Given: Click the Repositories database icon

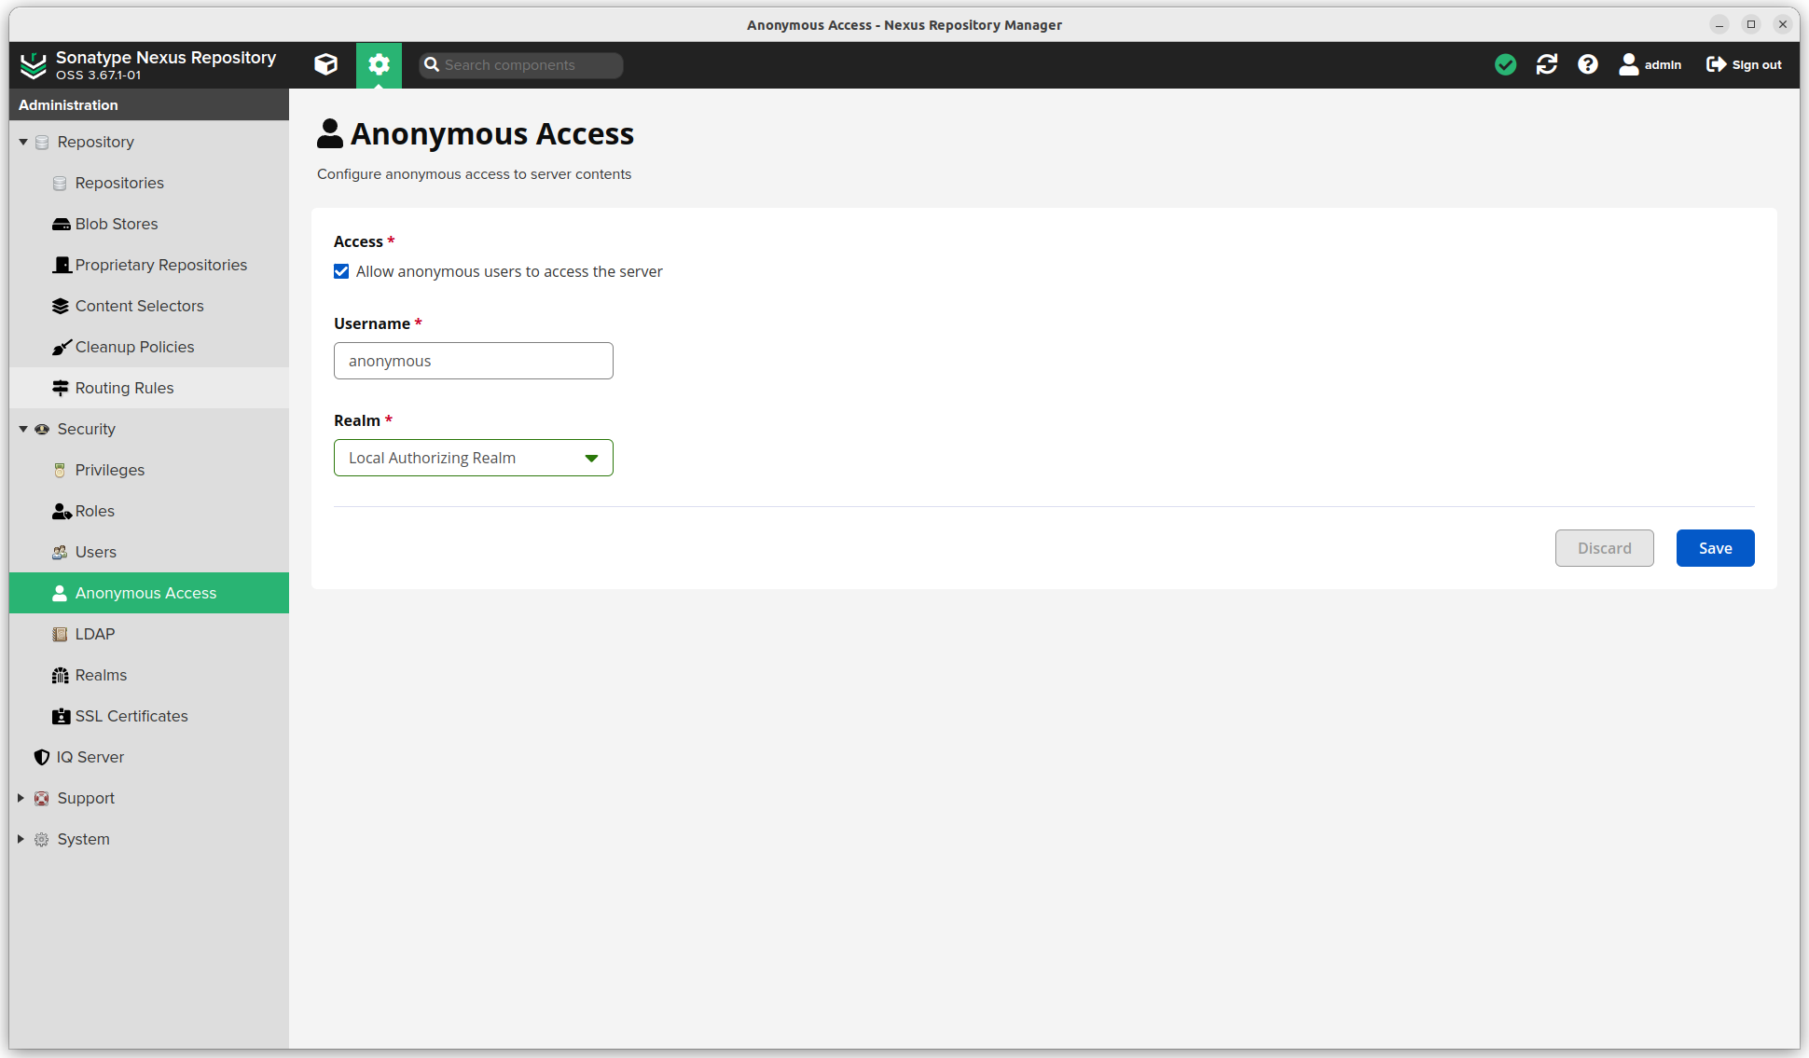Looking at the screenshot, I should 60,183.
